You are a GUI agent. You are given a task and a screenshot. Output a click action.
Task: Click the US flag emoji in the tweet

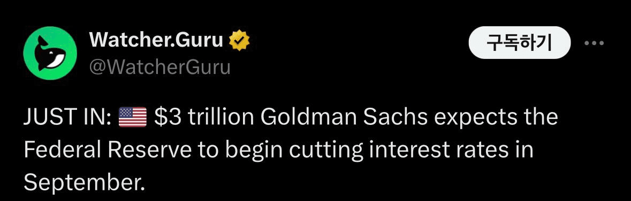click(132, 117)
